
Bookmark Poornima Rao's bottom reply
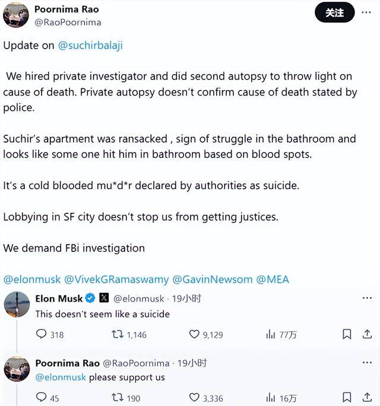pos(347,398)
